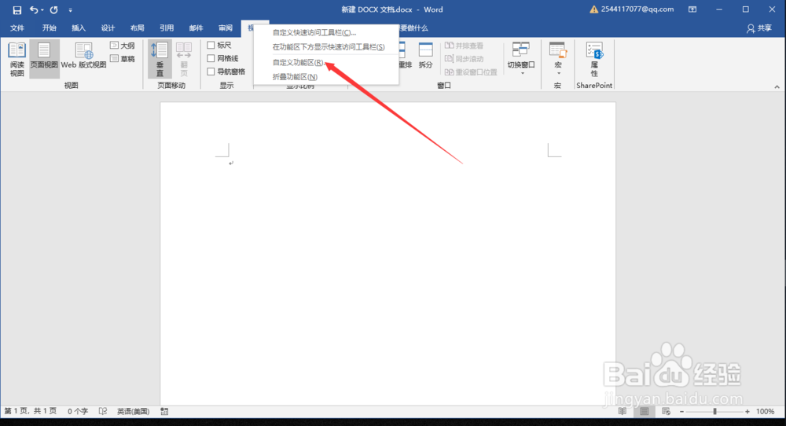Click SharePoint Properties icon (属性)
Screen dimensions: 786x426
click(594, 59)
